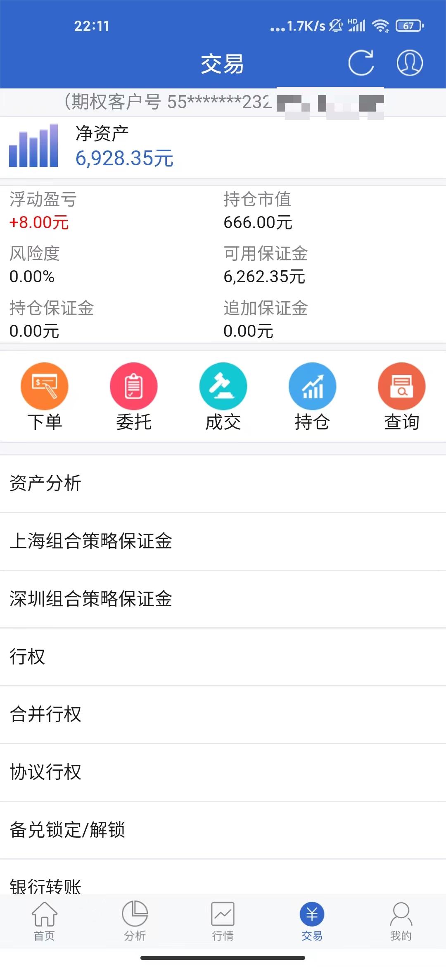
Task: Open 资产分析 menu entry
Action: click(x=223, y=483)
